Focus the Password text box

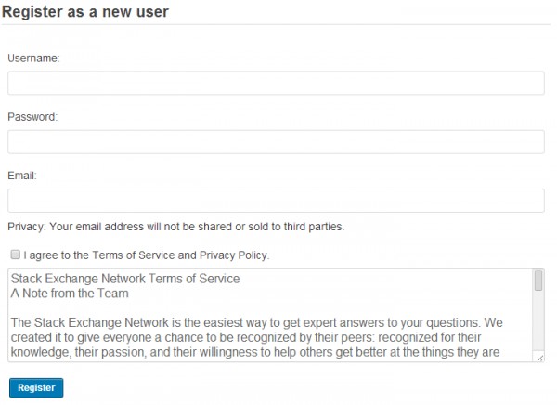pyautogui.click(x=276, y=142)
